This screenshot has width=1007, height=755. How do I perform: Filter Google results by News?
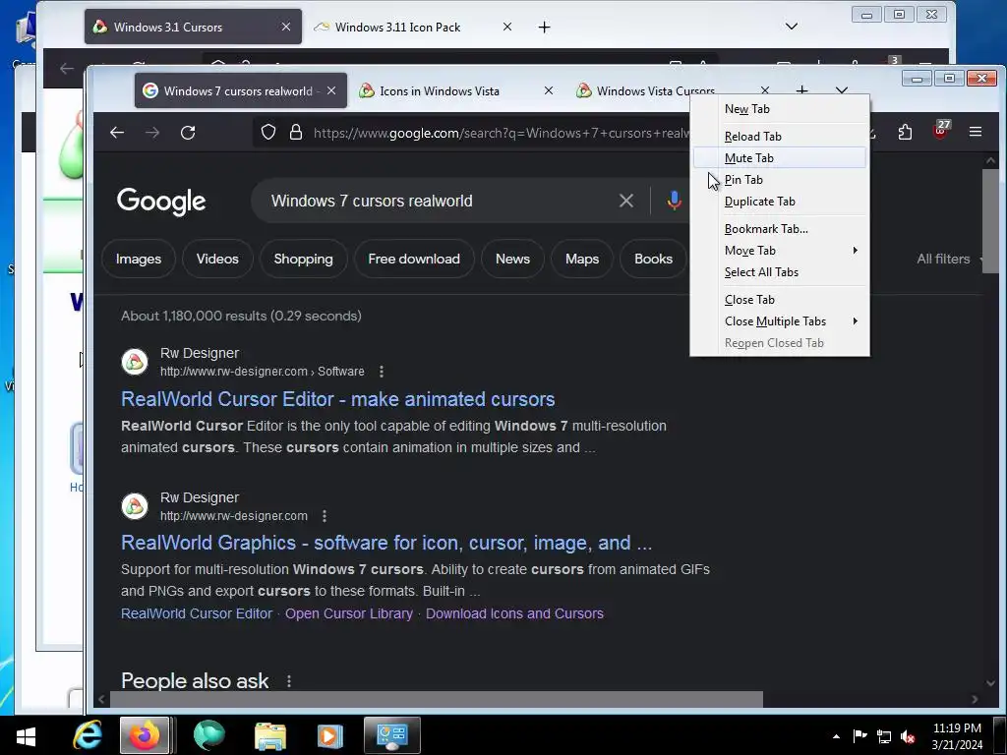tap(512, 259)
